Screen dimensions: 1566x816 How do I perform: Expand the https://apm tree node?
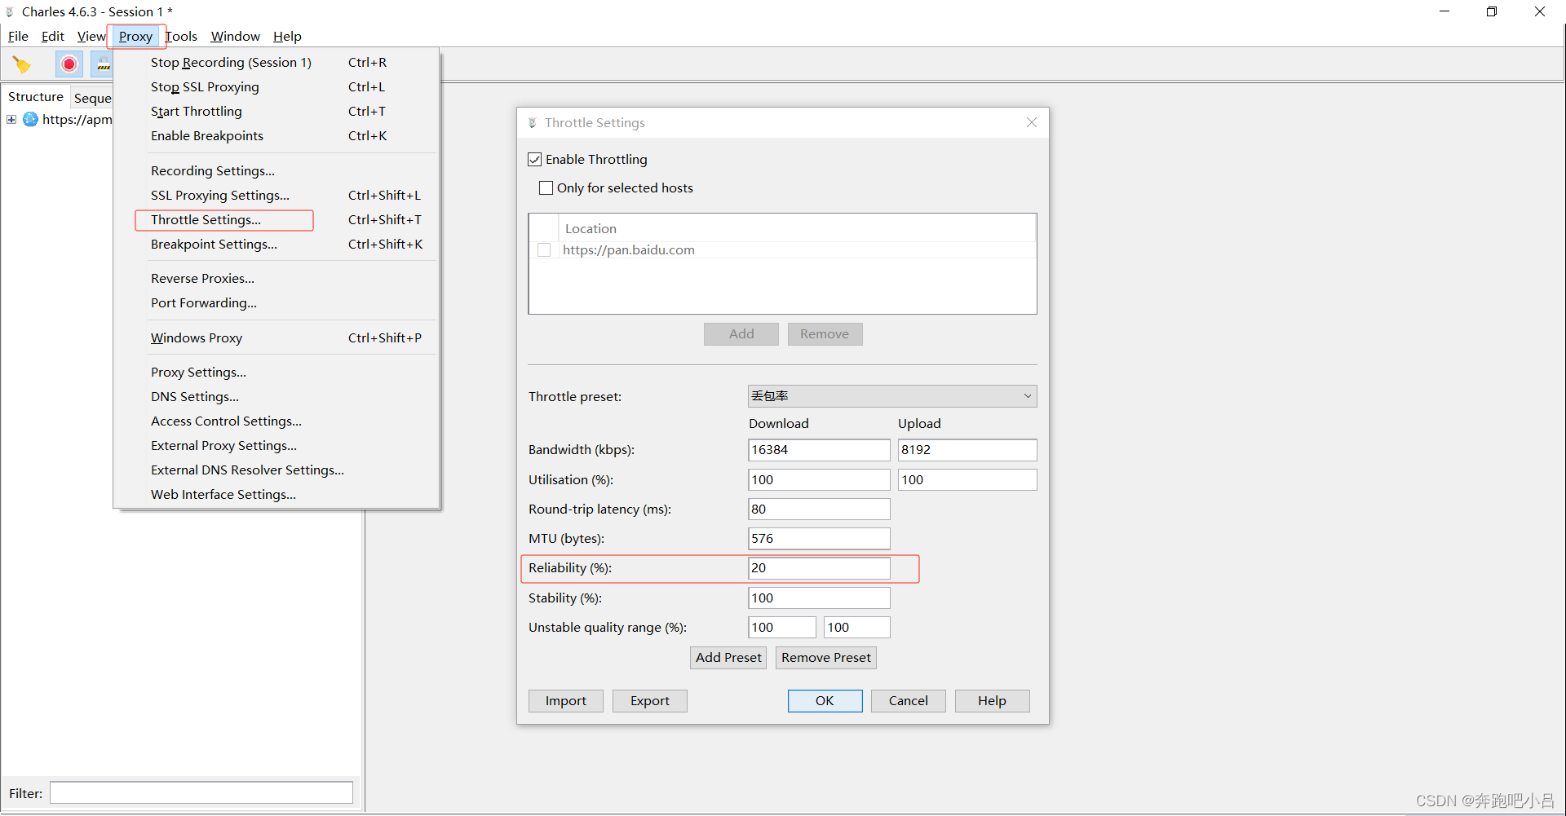tap(11, 120)
